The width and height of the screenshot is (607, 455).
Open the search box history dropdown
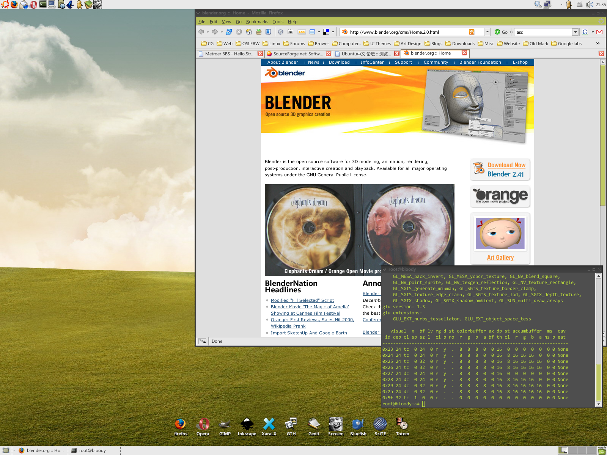coord(576,32)
